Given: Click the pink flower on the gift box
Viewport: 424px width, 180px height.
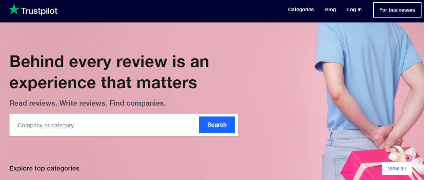Looking at the screenshot, I should (409, 158).
